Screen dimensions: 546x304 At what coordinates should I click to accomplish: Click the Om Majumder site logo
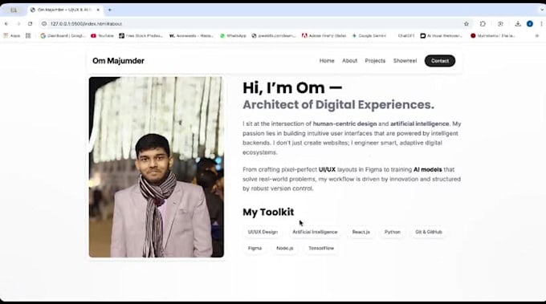[x=118, y=61]
